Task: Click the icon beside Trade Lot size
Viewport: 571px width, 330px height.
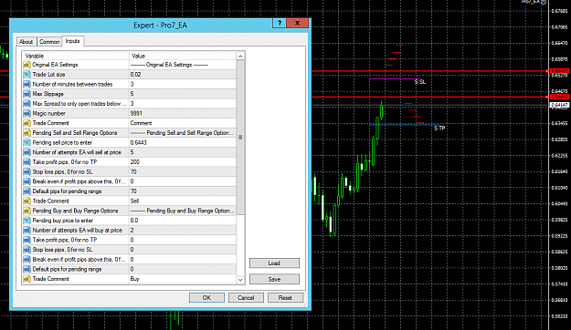Action: click(26, 75)
